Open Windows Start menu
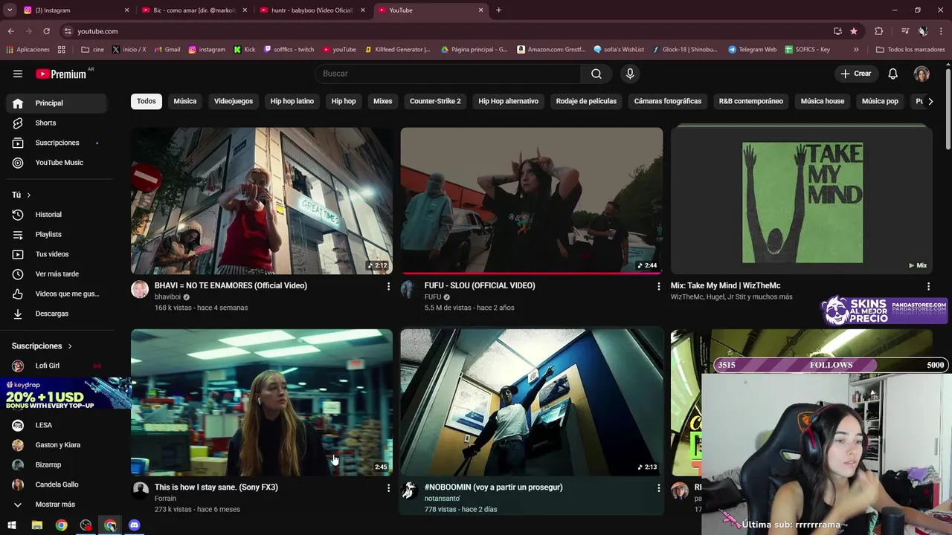Viewport: 952px width, 535px height. point(12,525)
